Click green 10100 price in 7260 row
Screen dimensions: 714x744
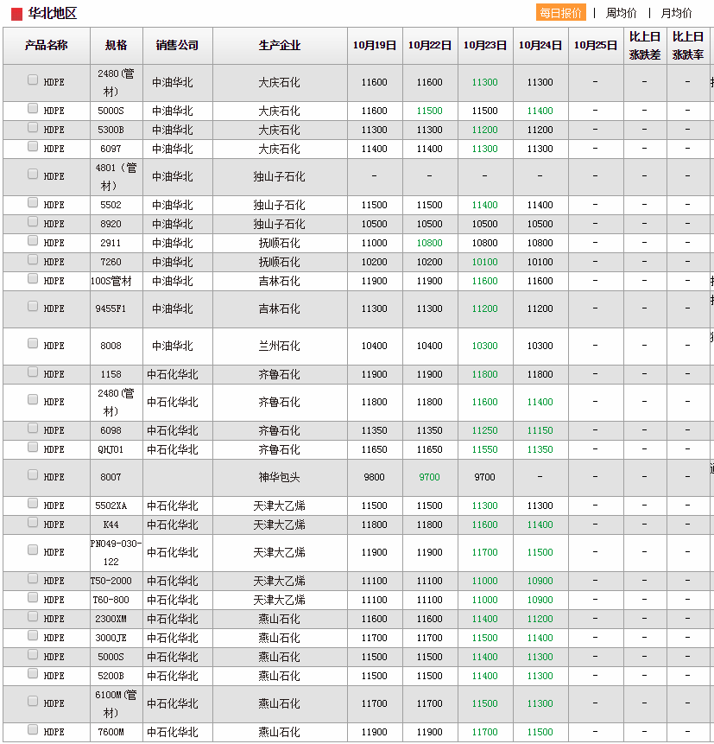click(x=485, y=262)
